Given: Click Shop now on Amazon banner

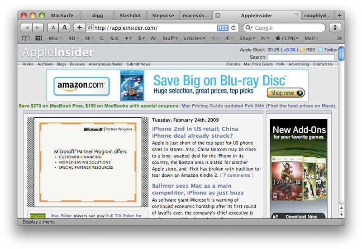Looking at the screenshot, I should pyautogui.click(x=286, y=93).
